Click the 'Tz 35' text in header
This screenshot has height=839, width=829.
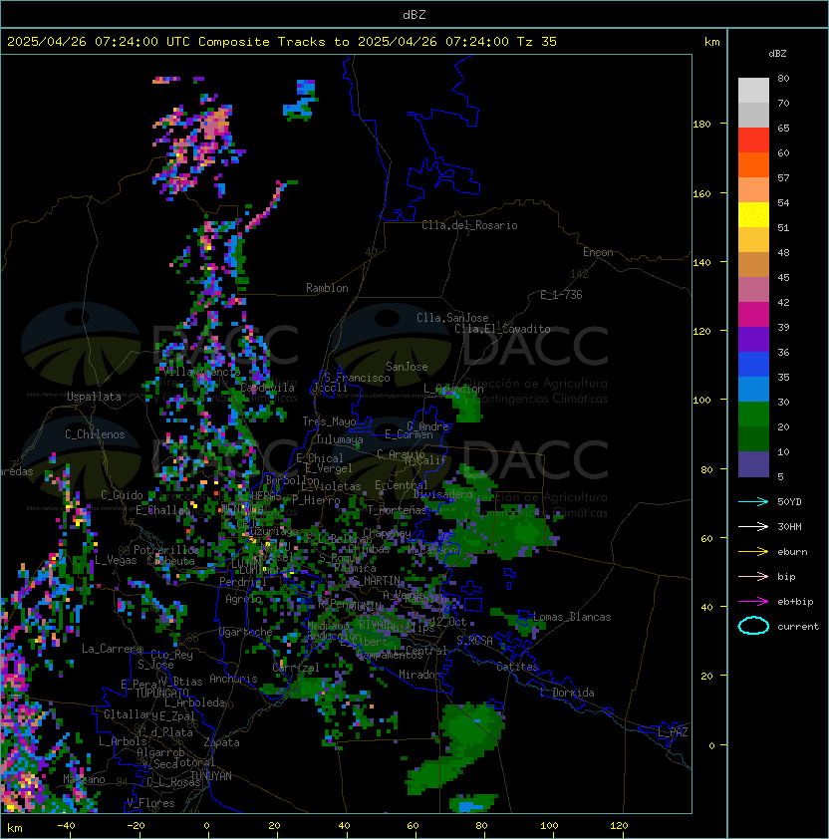[x=537, y=42]
